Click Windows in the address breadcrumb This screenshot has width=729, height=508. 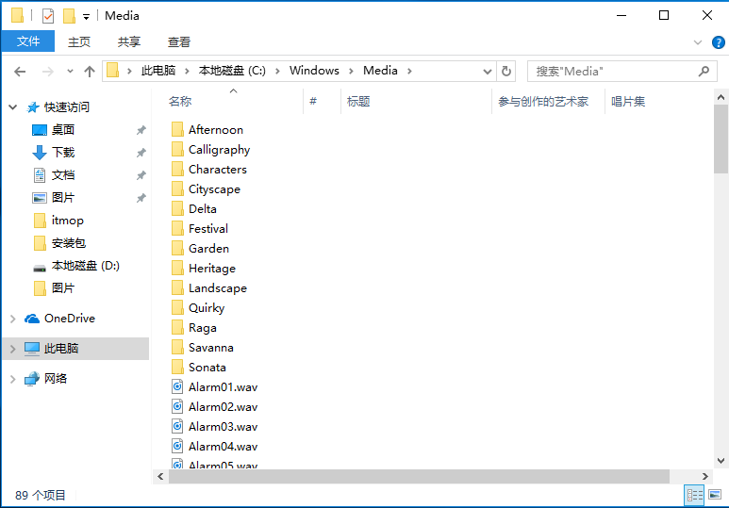point(314,71)
